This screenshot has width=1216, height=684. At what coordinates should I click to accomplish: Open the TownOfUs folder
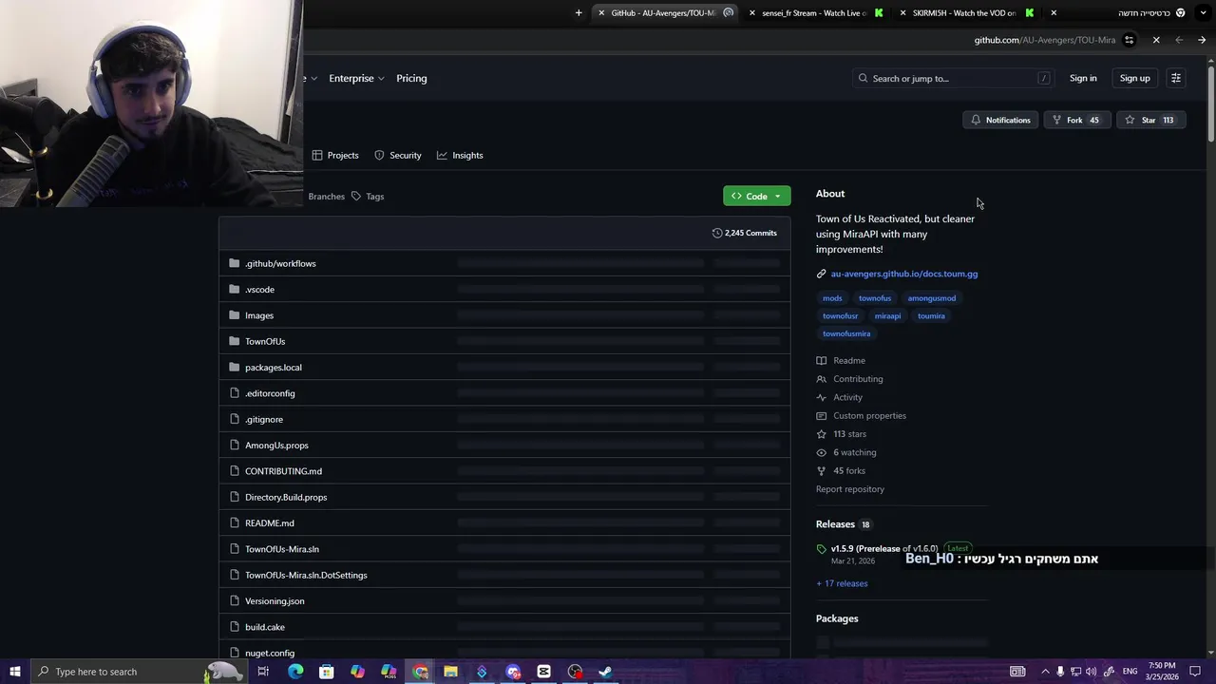tap(265, 341)
